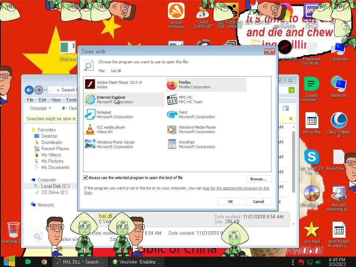This screenshot has width=356, height=267.
Task: Select My Documents in navigation pane
Action: [x=55, y=167]
